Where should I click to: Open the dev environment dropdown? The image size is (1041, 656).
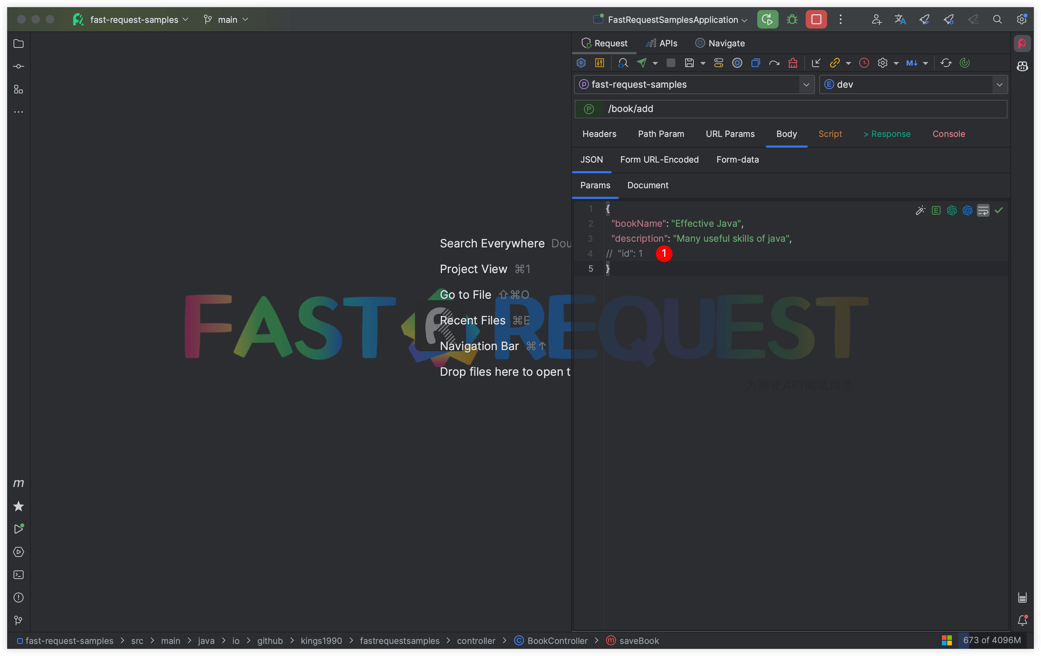(913, 84)
